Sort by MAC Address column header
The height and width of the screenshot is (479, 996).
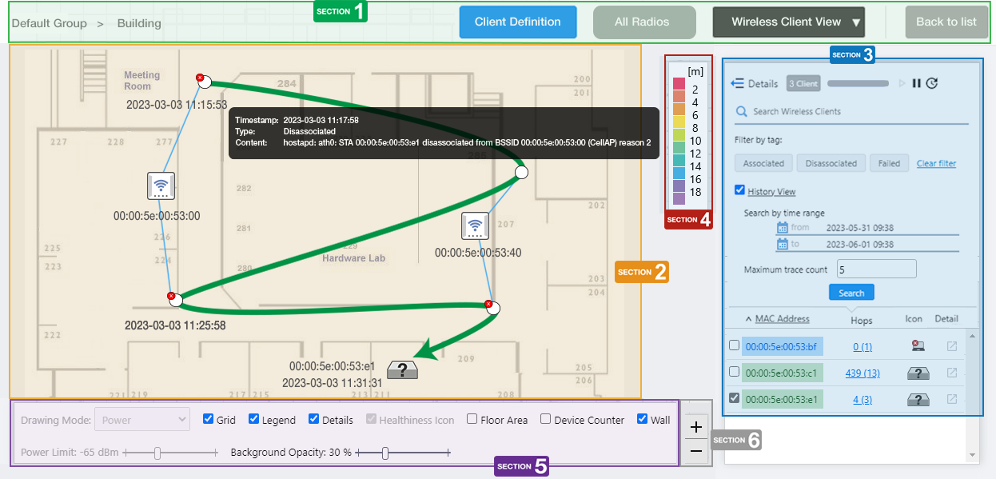[x=782, y=319]
